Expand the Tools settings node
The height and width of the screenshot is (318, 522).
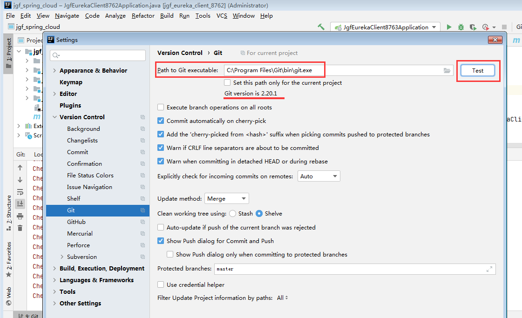coord(54,292)
